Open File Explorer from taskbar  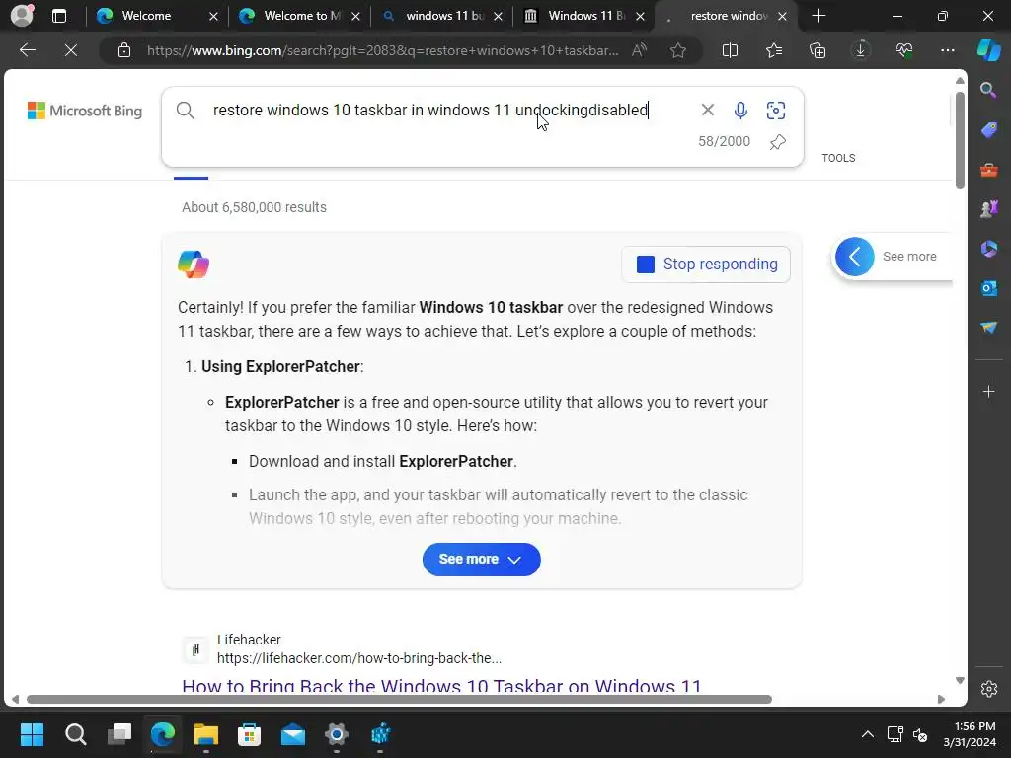206,734
